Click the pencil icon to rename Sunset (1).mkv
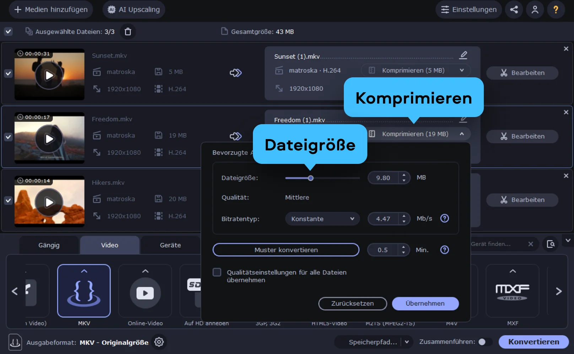574x354 pixels. click(x=463, y=55)
